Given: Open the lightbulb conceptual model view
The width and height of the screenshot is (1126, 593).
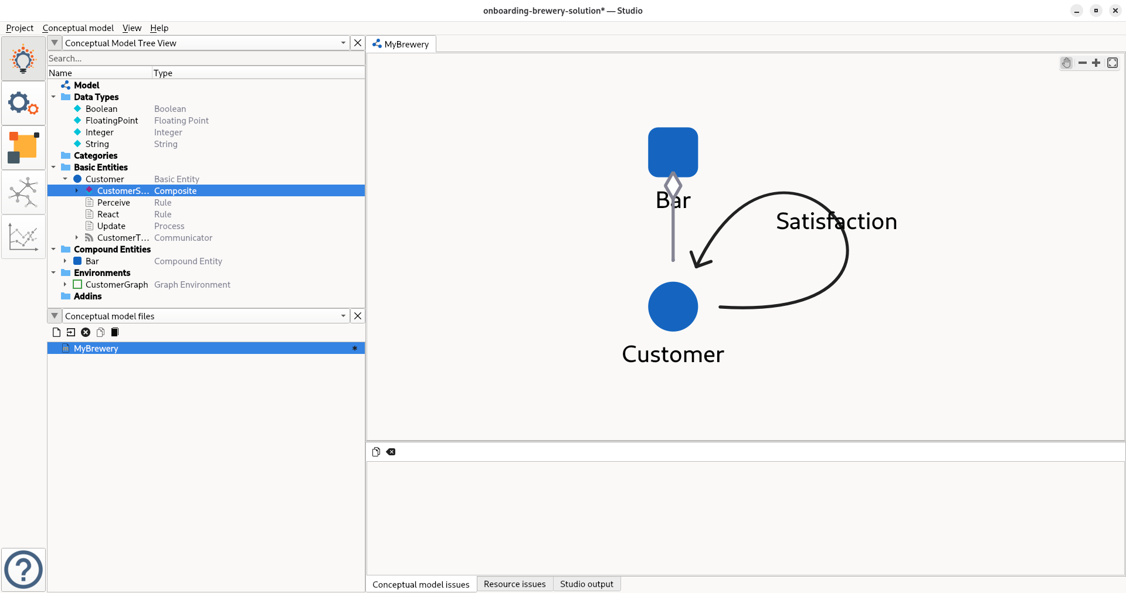Looking at the screenshot, I should 23,59.
